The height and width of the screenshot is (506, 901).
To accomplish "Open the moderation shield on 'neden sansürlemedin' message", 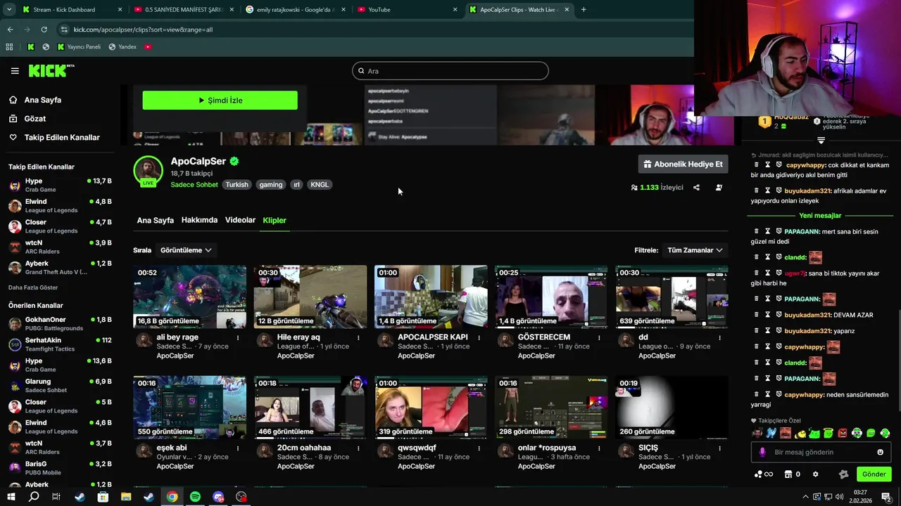I will [779, 394].
